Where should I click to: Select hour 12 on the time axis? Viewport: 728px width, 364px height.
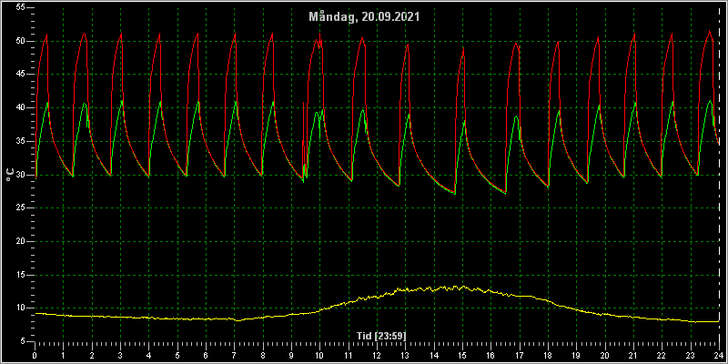[x=377, y=356]
